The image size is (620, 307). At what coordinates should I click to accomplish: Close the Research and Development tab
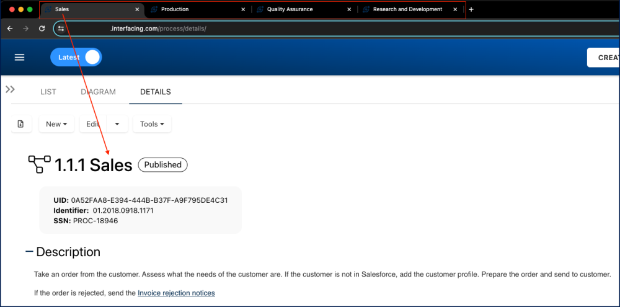(455, 10)
